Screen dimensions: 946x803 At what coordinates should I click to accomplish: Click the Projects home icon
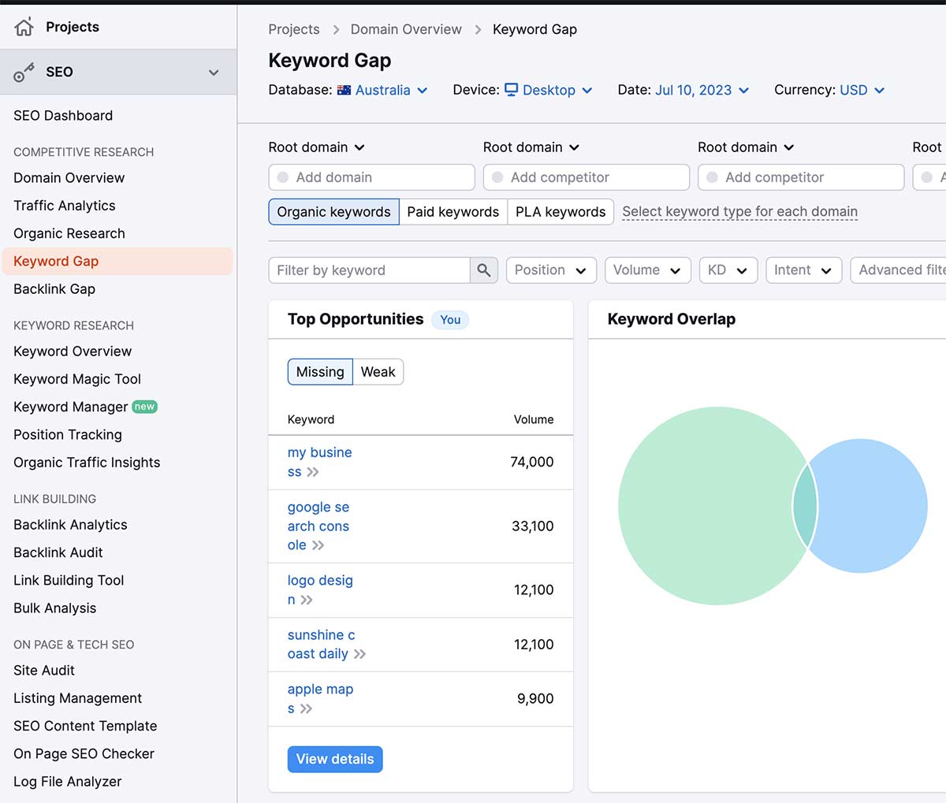click(x=24, y=27)
